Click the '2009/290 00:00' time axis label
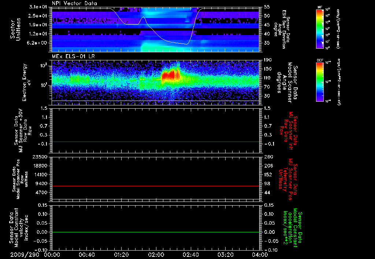 tap(36, 255)
